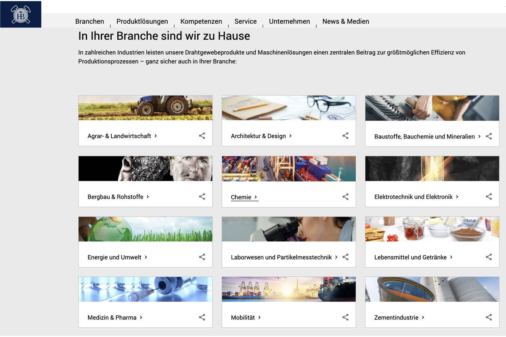Viewport: 506px width, 337px height.
Task: Go to News & Medien section
Action: click(x=346, y=21)
